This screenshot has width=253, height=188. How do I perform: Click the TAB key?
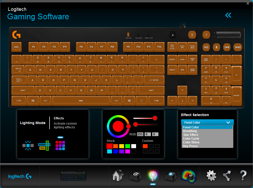click(x=18, y=70)
